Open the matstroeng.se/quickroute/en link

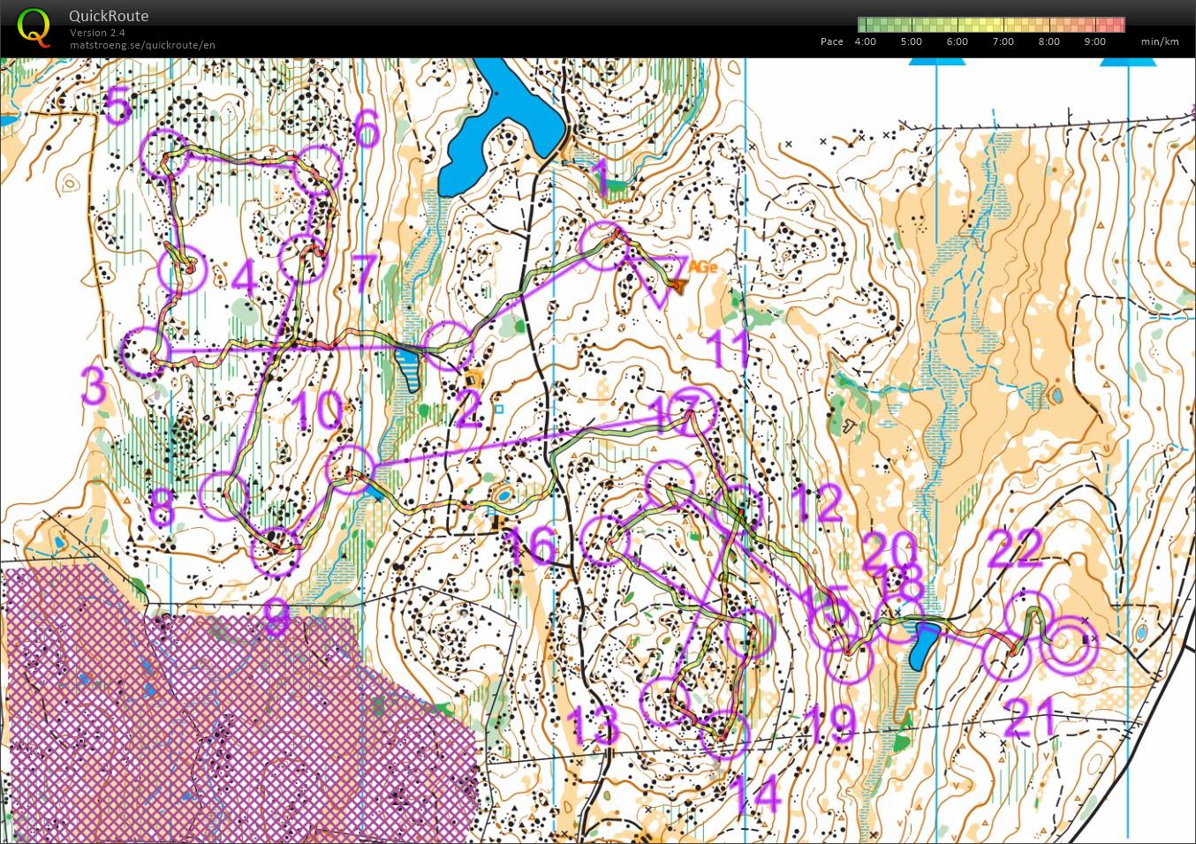pos(142,45)
